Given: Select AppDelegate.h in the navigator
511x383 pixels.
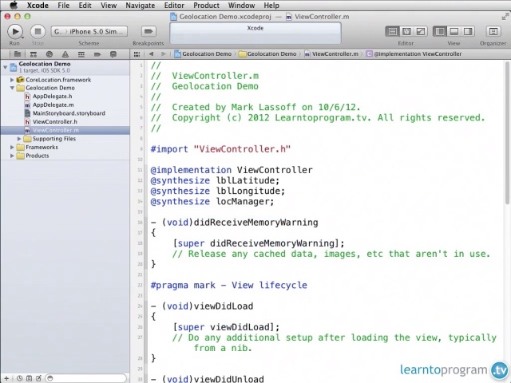Looking at the screenshot, I should (x=65, y=97).
